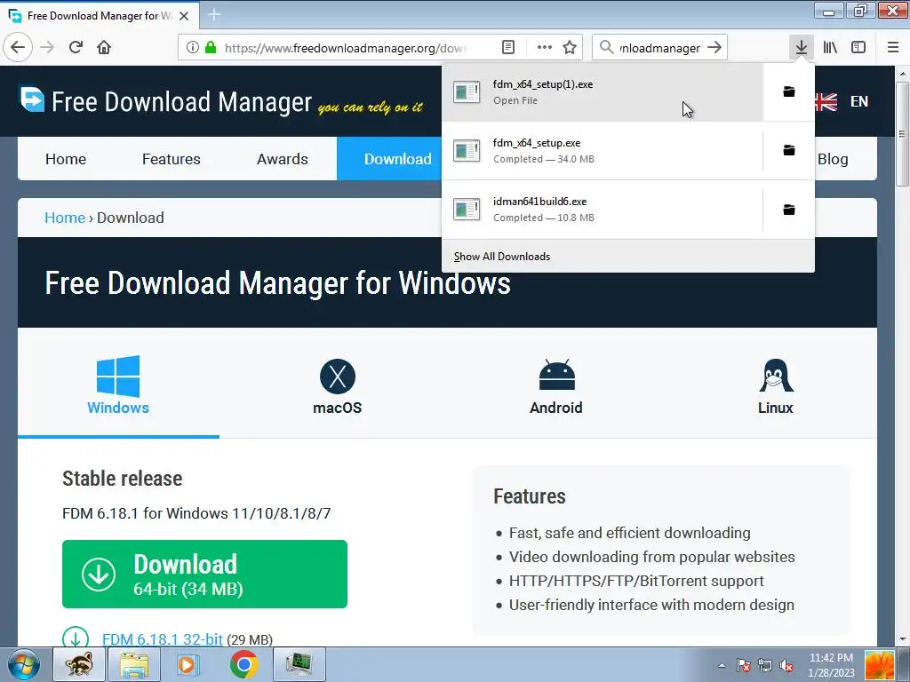Show sidebars via toolbar icon
The height and width of the screenshot is (682, 910).
(858, 47)
